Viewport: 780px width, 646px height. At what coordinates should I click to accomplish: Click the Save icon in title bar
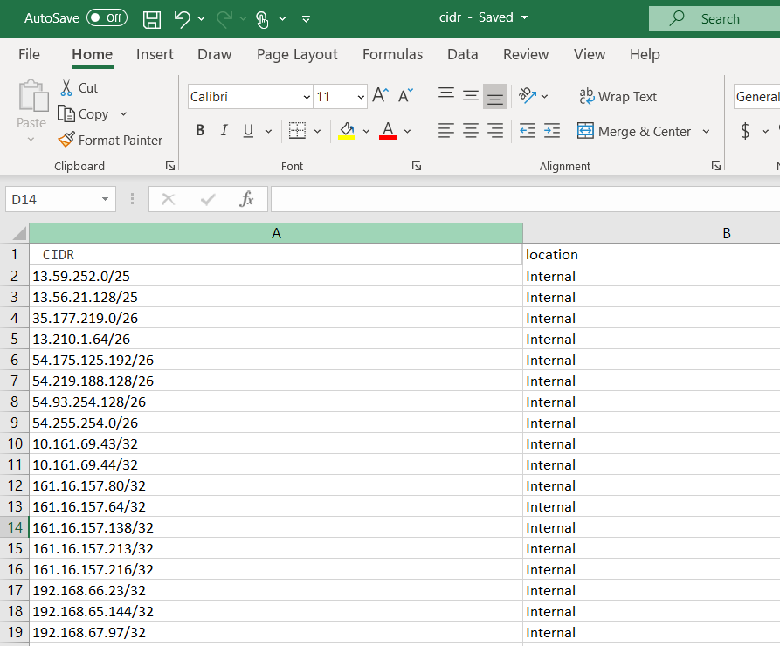click(x=151, y=18)
